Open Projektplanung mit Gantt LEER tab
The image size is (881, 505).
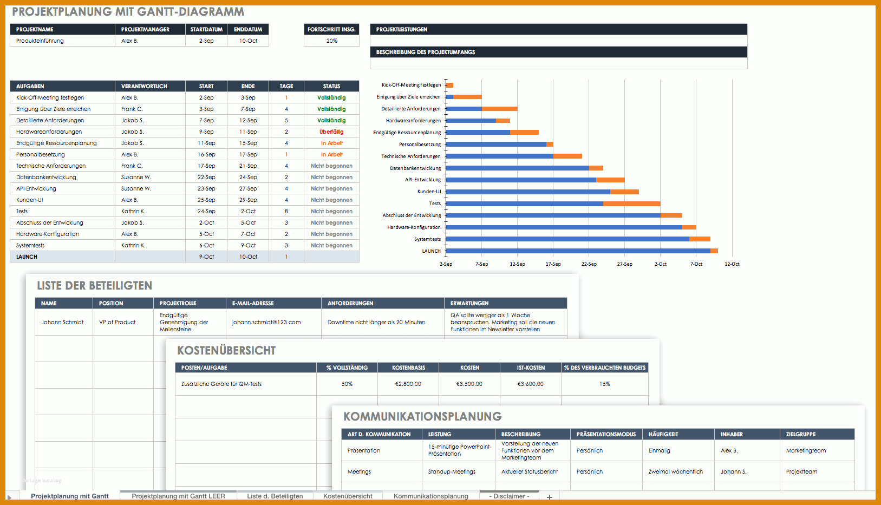pyautogui.click(x=178, y=496)
